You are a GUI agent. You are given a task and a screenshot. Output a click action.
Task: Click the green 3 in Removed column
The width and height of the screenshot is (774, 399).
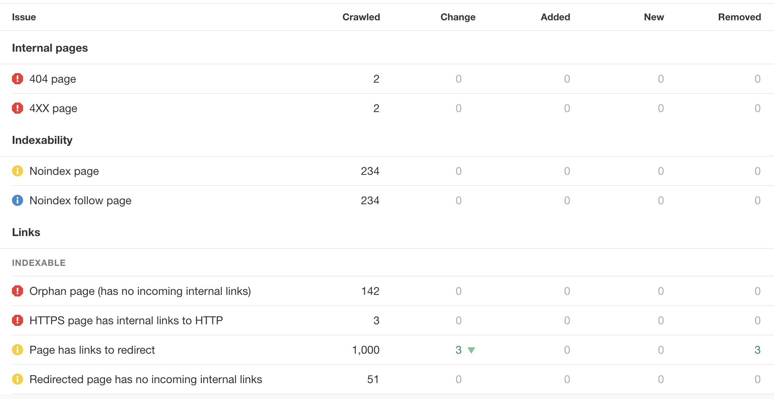click(x=757, y=350)
